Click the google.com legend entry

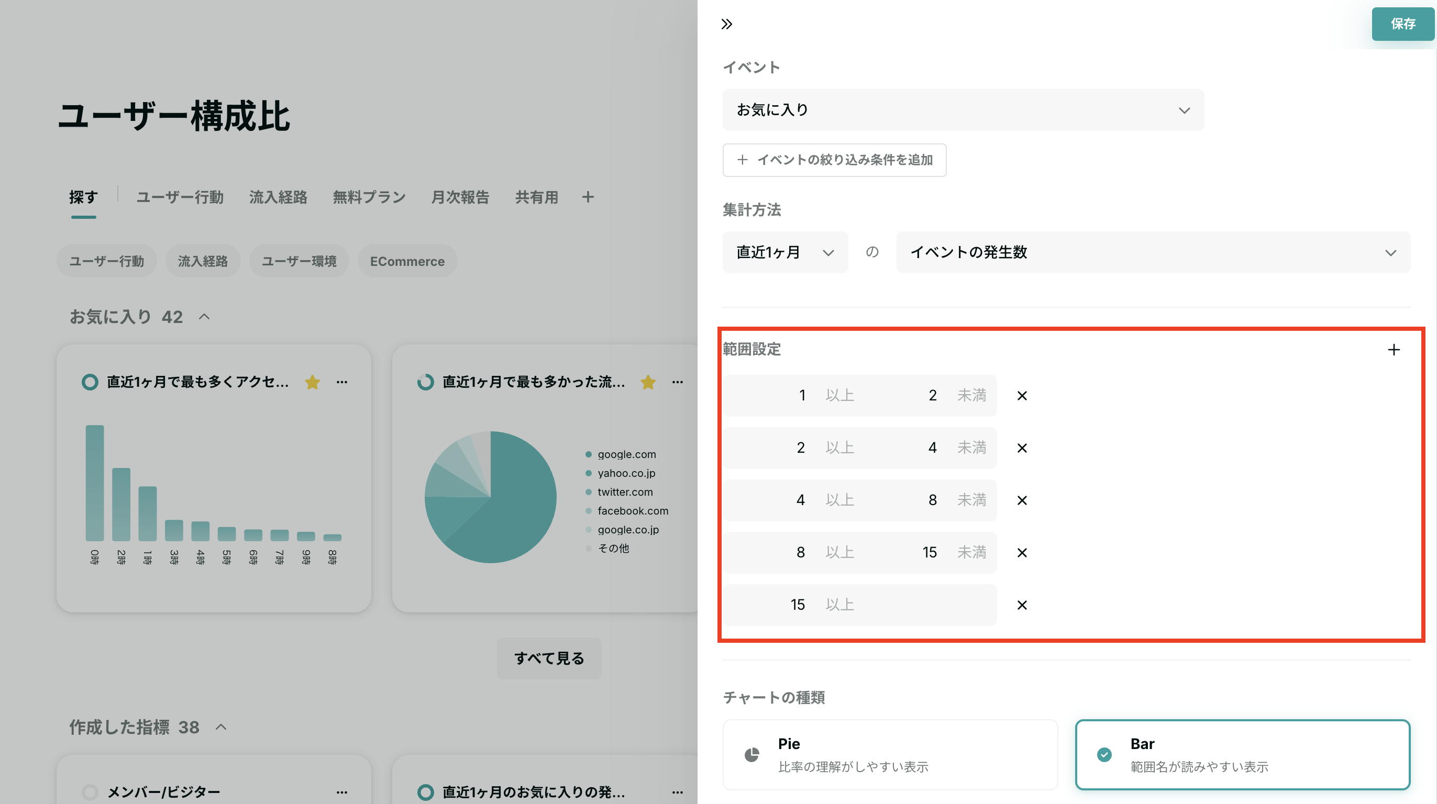click(x=621, y=454)
